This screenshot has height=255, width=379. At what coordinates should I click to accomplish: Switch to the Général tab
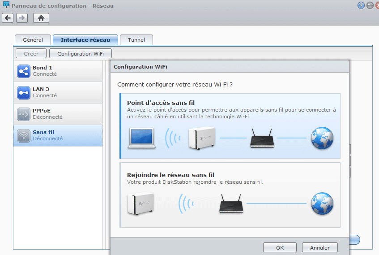pos(33,40)
